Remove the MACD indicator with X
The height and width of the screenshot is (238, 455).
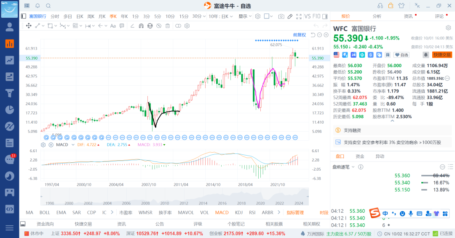pyautogui.click(x=51, y=145)
